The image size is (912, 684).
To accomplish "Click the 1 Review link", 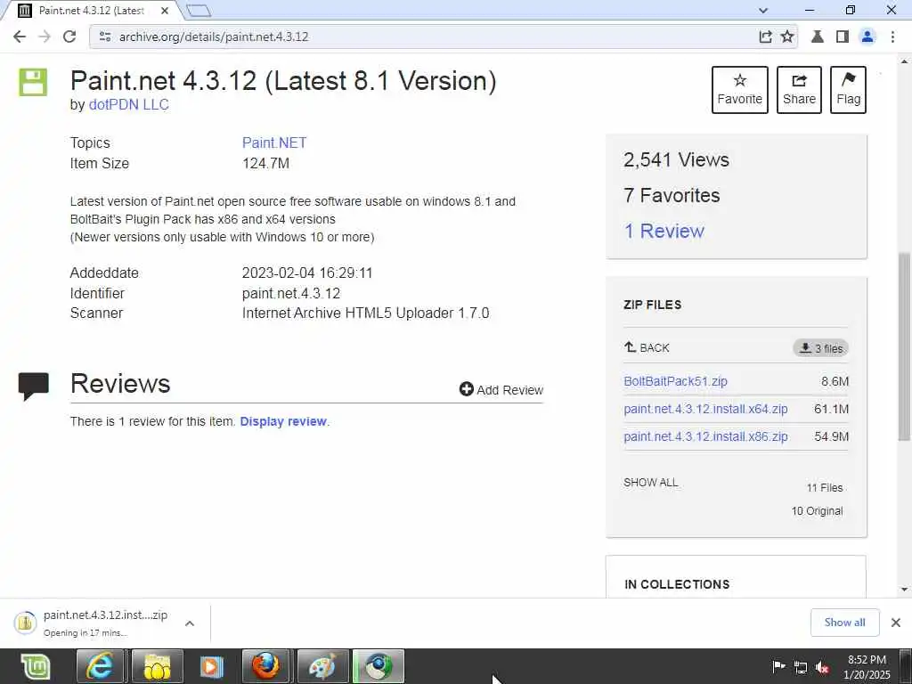I will pyautogui.click(x=664, y=231).
